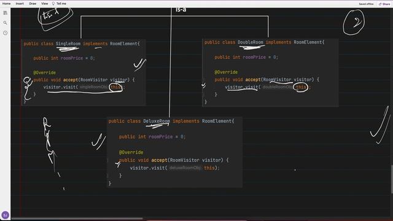Click accept method name in SingleRoom snippet

(71, 80)
